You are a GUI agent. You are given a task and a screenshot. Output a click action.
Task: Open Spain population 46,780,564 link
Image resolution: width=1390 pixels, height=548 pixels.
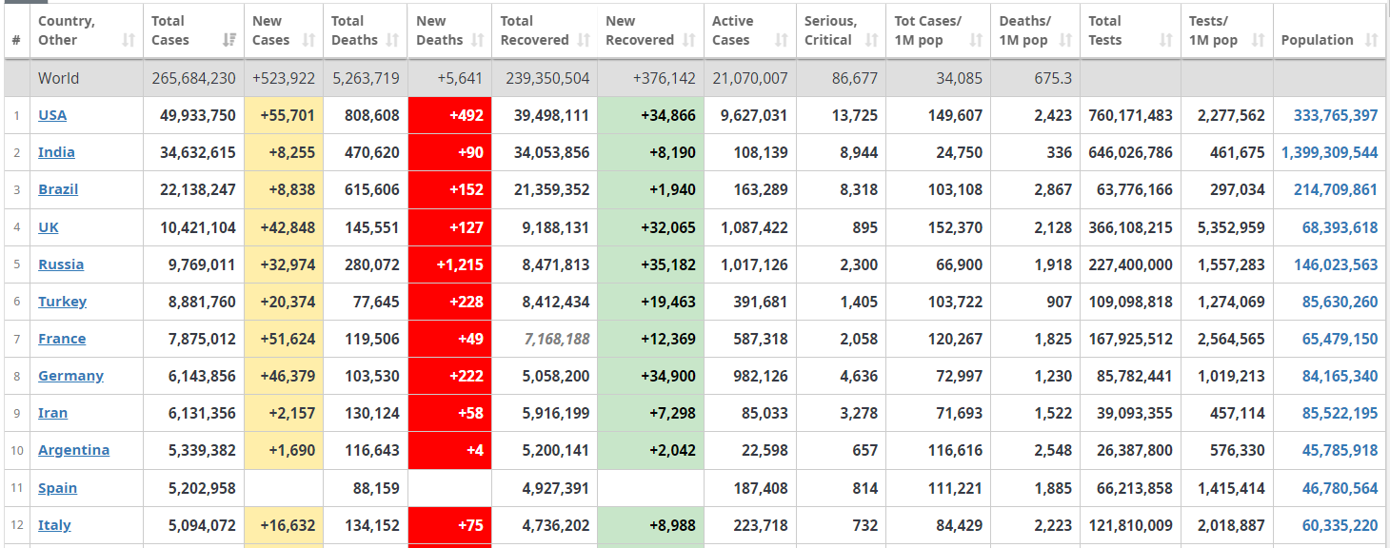(x=1340, y=488)
